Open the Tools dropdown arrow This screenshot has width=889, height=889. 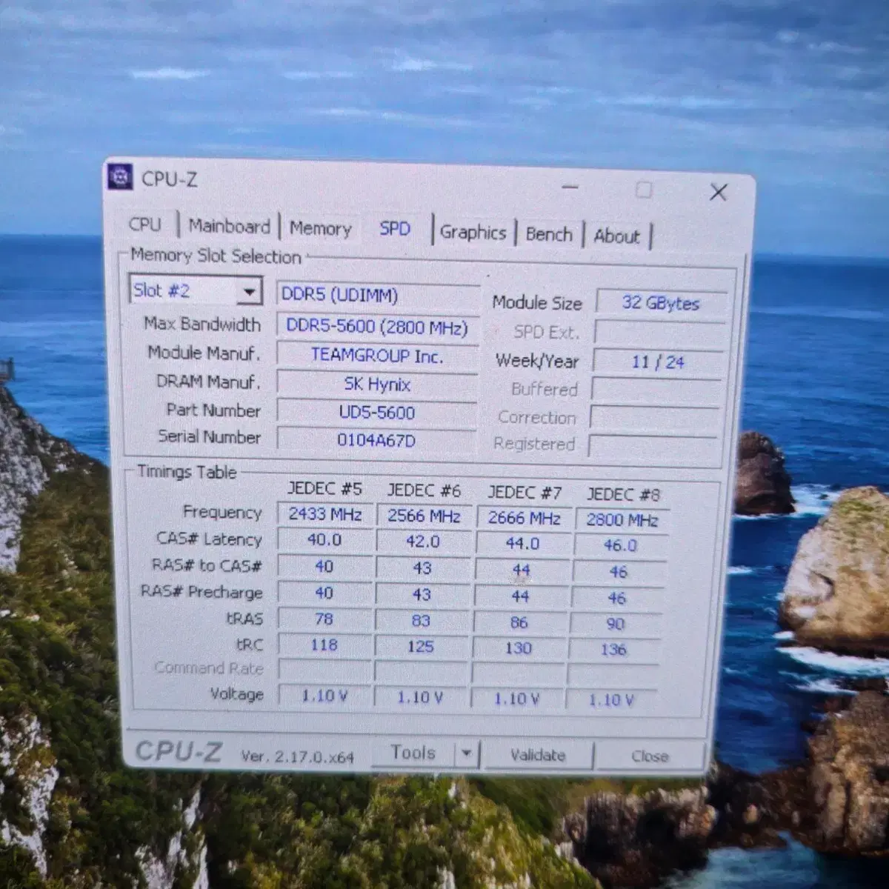pos(466,753)
